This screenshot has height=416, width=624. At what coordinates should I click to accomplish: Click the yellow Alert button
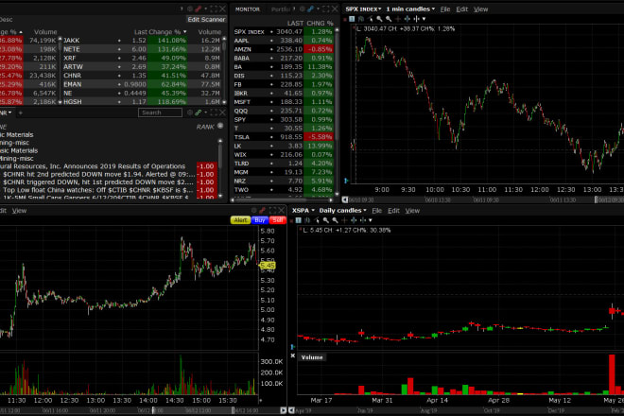coord(240,219)
